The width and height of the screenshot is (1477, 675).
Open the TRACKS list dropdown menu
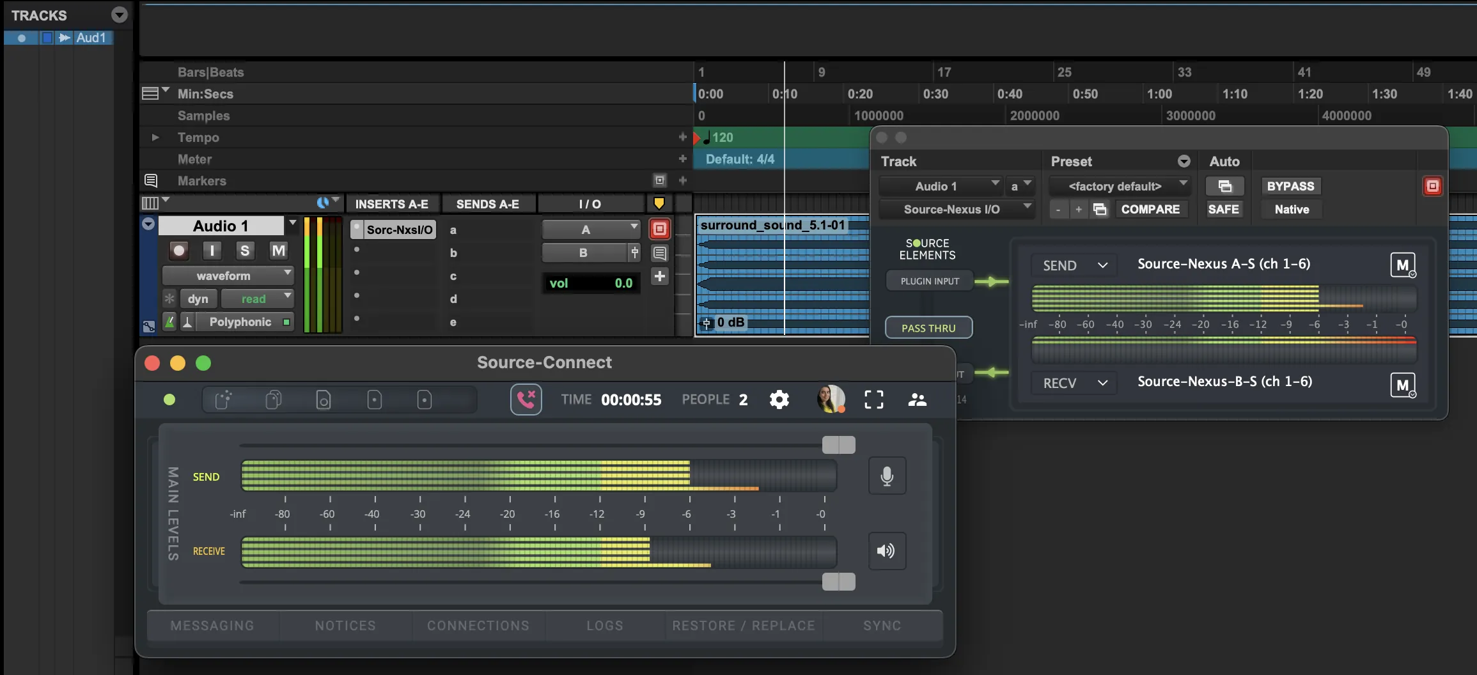coord(119,15)
